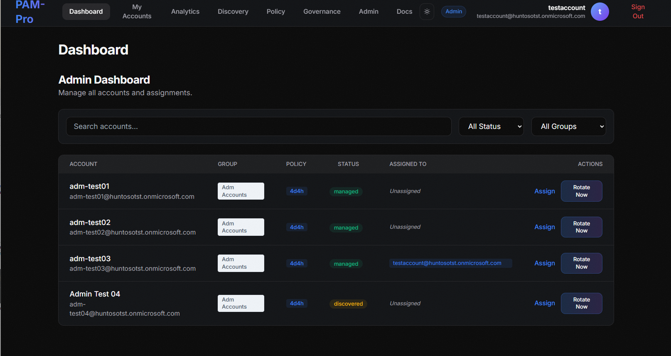Click the ASSIGNED TO column header
Viewport: 671px width, 356px height.
408,164
